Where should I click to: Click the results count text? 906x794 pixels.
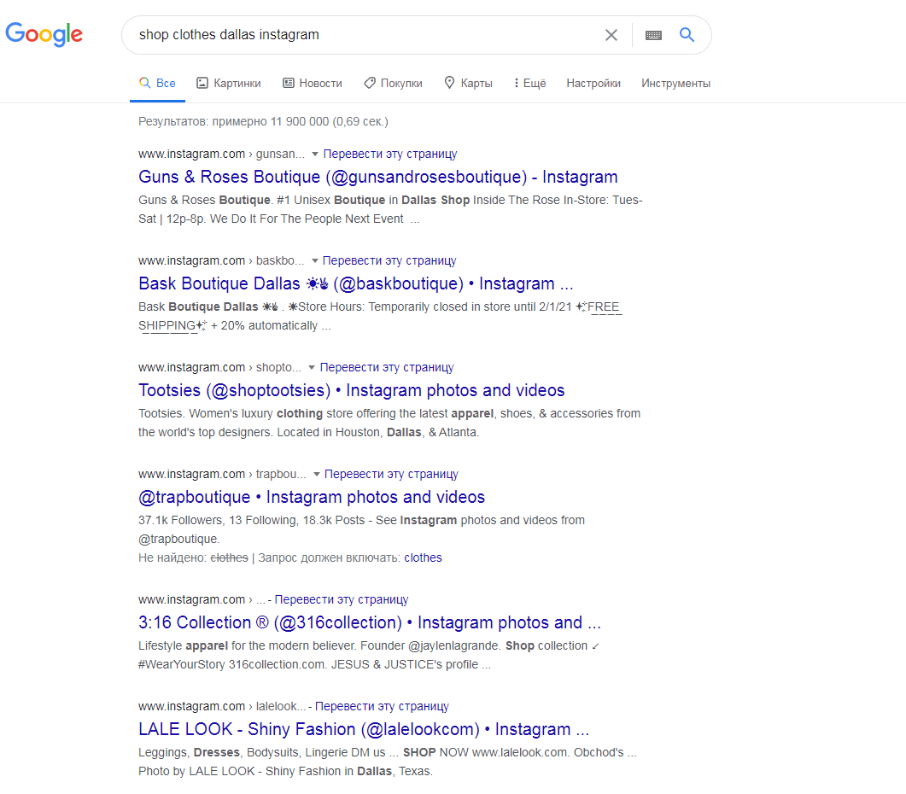coord(263,122)
